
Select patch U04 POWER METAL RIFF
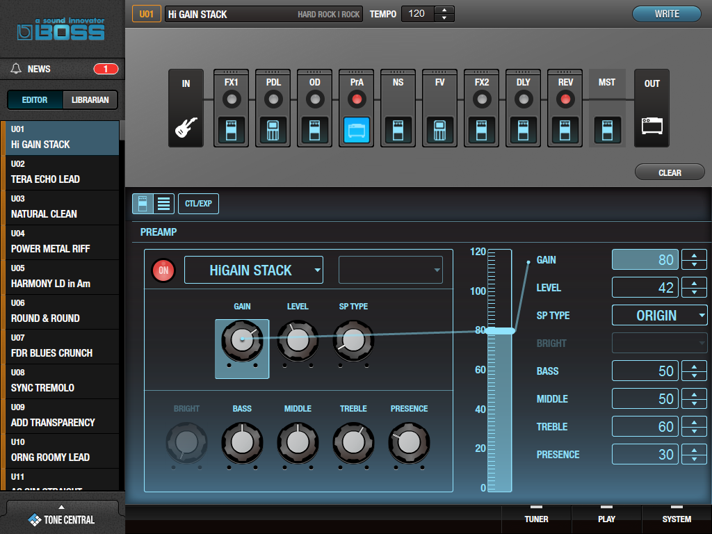(x=62, y=243)
